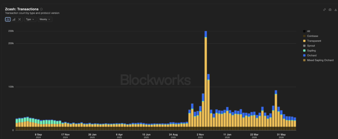Click the '31 May 2026' x-axis label
This screenshot has width=338, height=139.
281,136
